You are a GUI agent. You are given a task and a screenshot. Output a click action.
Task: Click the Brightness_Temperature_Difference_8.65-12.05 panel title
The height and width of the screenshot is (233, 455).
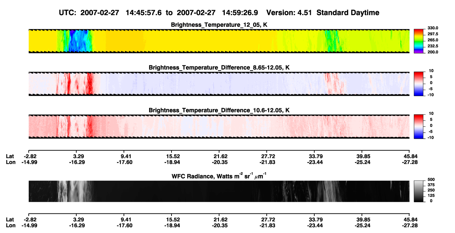[x=219, y=67]
